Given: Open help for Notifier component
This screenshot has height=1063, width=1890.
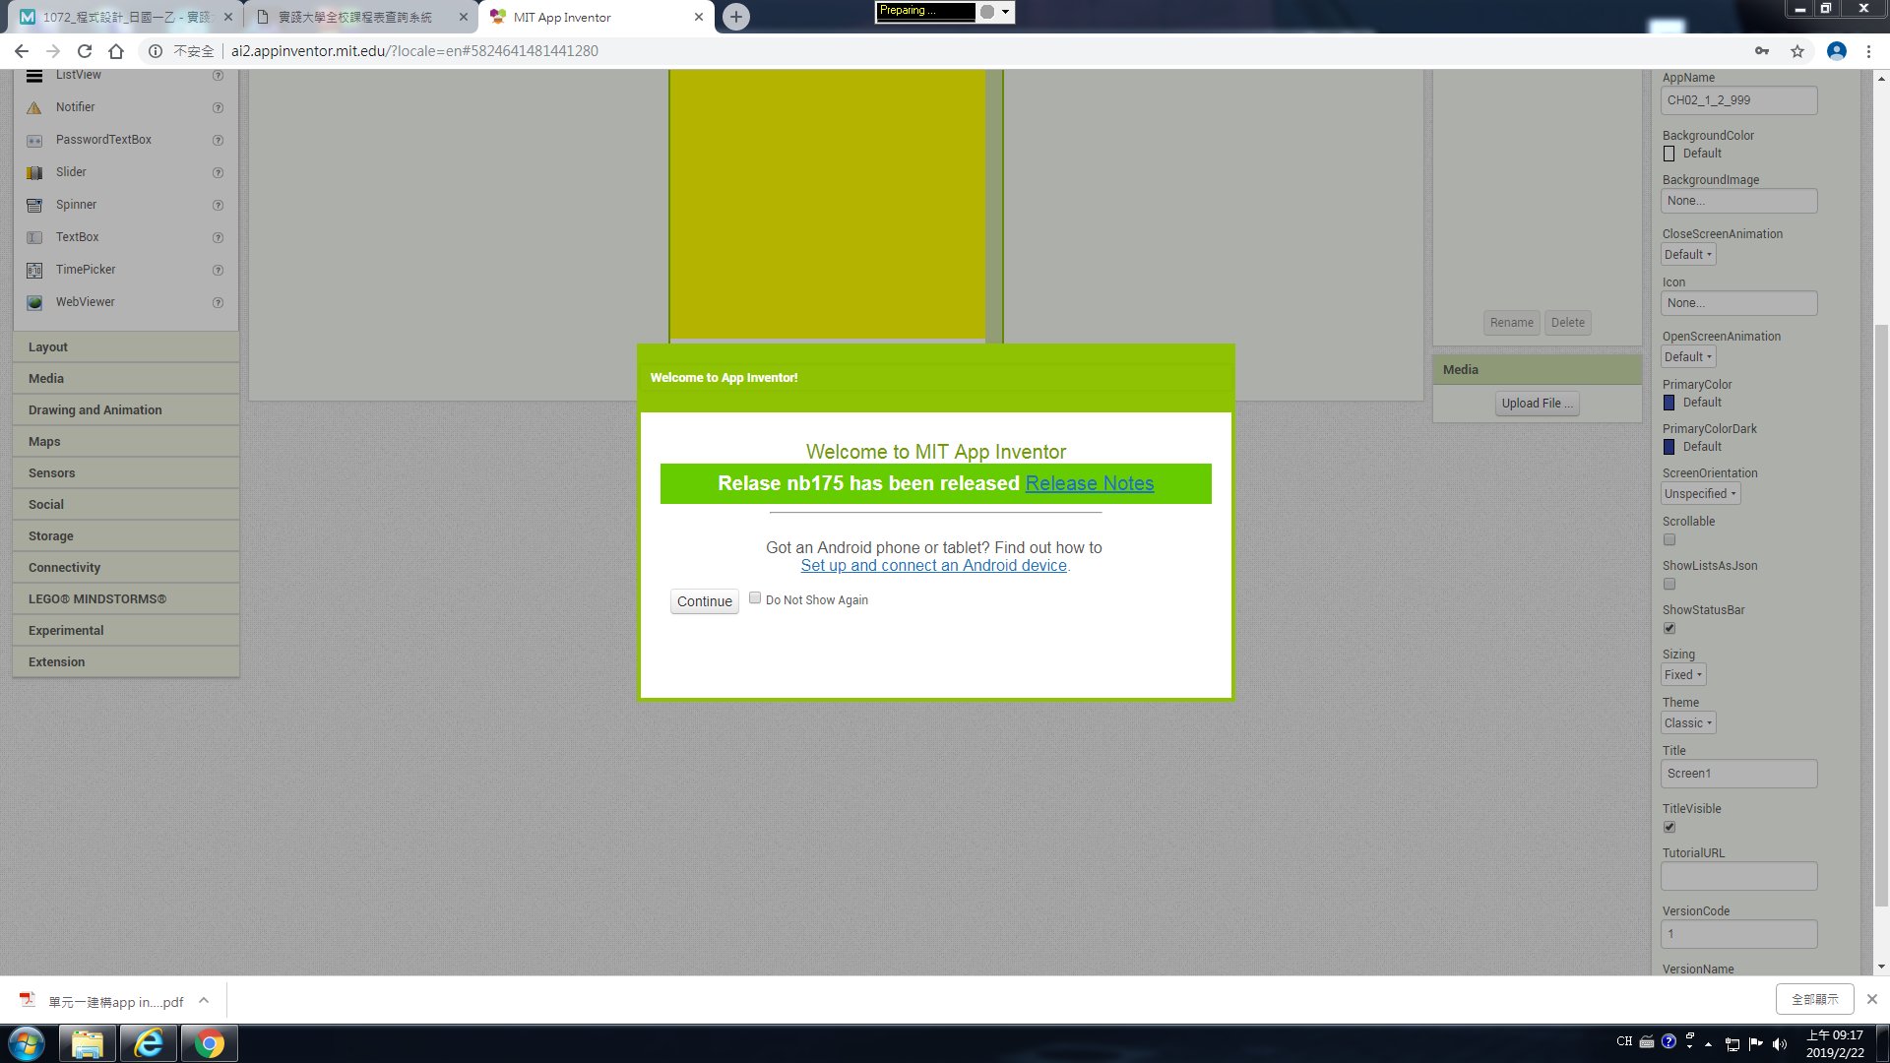Looking at the screenshot, I should pyautogui.click(x=219, y=108).
